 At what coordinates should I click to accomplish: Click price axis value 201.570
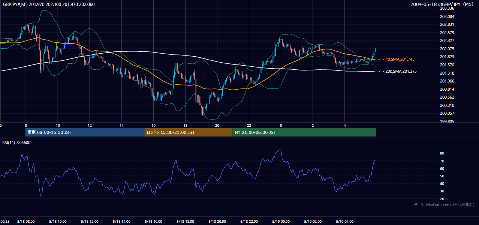click(x=447, y=65)
